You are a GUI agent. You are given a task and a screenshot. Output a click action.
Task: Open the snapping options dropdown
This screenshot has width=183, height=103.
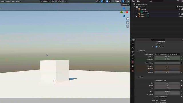pyautogui.click(x=59, y=1)
